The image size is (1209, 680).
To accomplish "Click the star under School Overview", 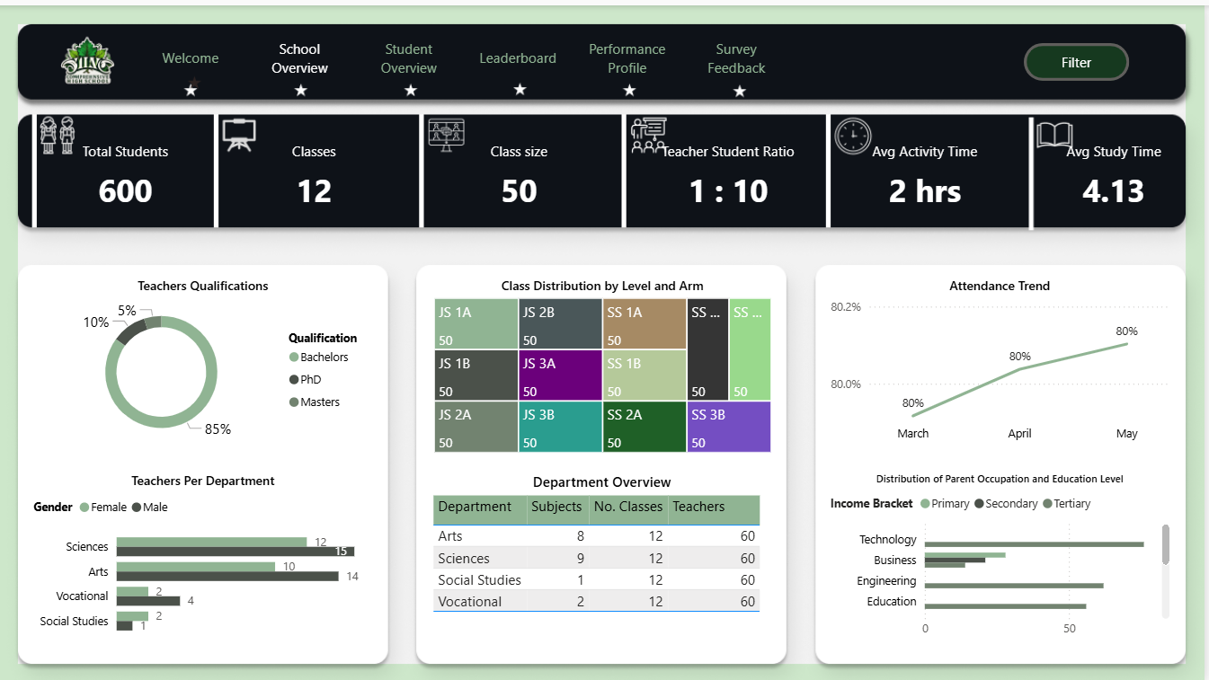I will (x=299, y=89).
